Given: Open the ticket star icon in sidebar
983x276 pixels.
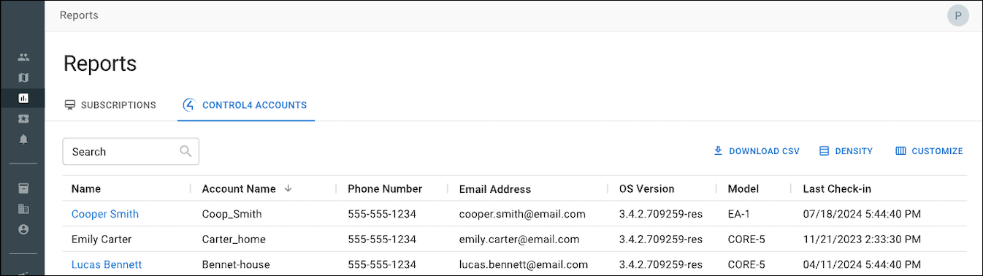Looking at the screenshot, I should click(x=23, y=118).
